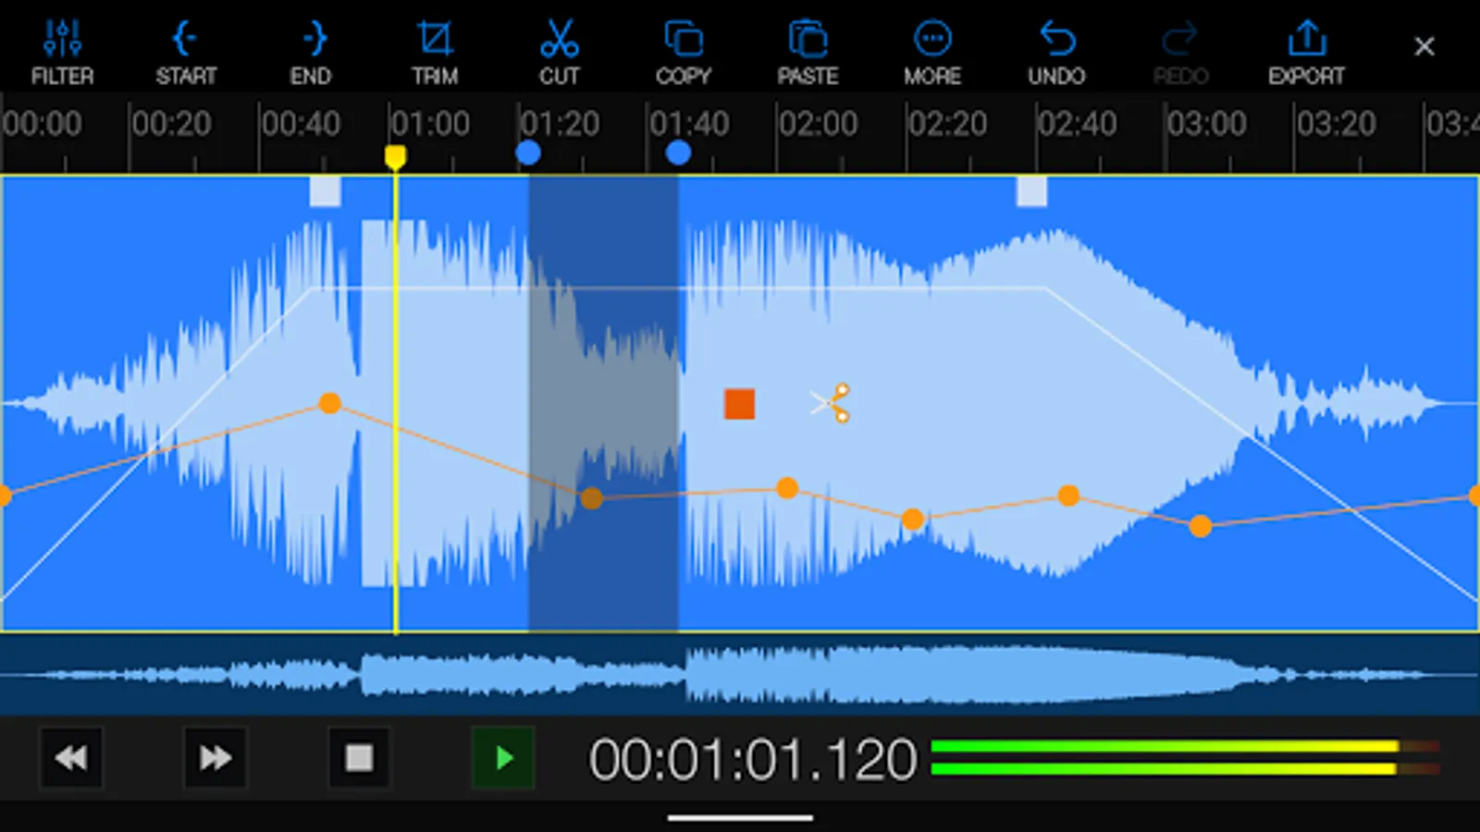Image resolution: width=1480 pixels, height=832 pixels.
Task: Select the orange volume point near 03:05
Action: tap(1201, 527)
